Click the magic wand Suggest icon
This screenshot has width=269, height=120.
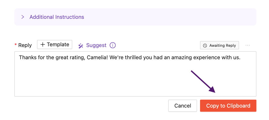pos(81,46)
